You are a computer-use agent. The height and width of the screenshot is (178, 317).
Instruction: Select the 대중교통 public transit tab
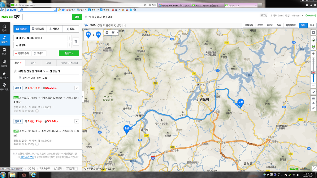[x=38, y=29]
